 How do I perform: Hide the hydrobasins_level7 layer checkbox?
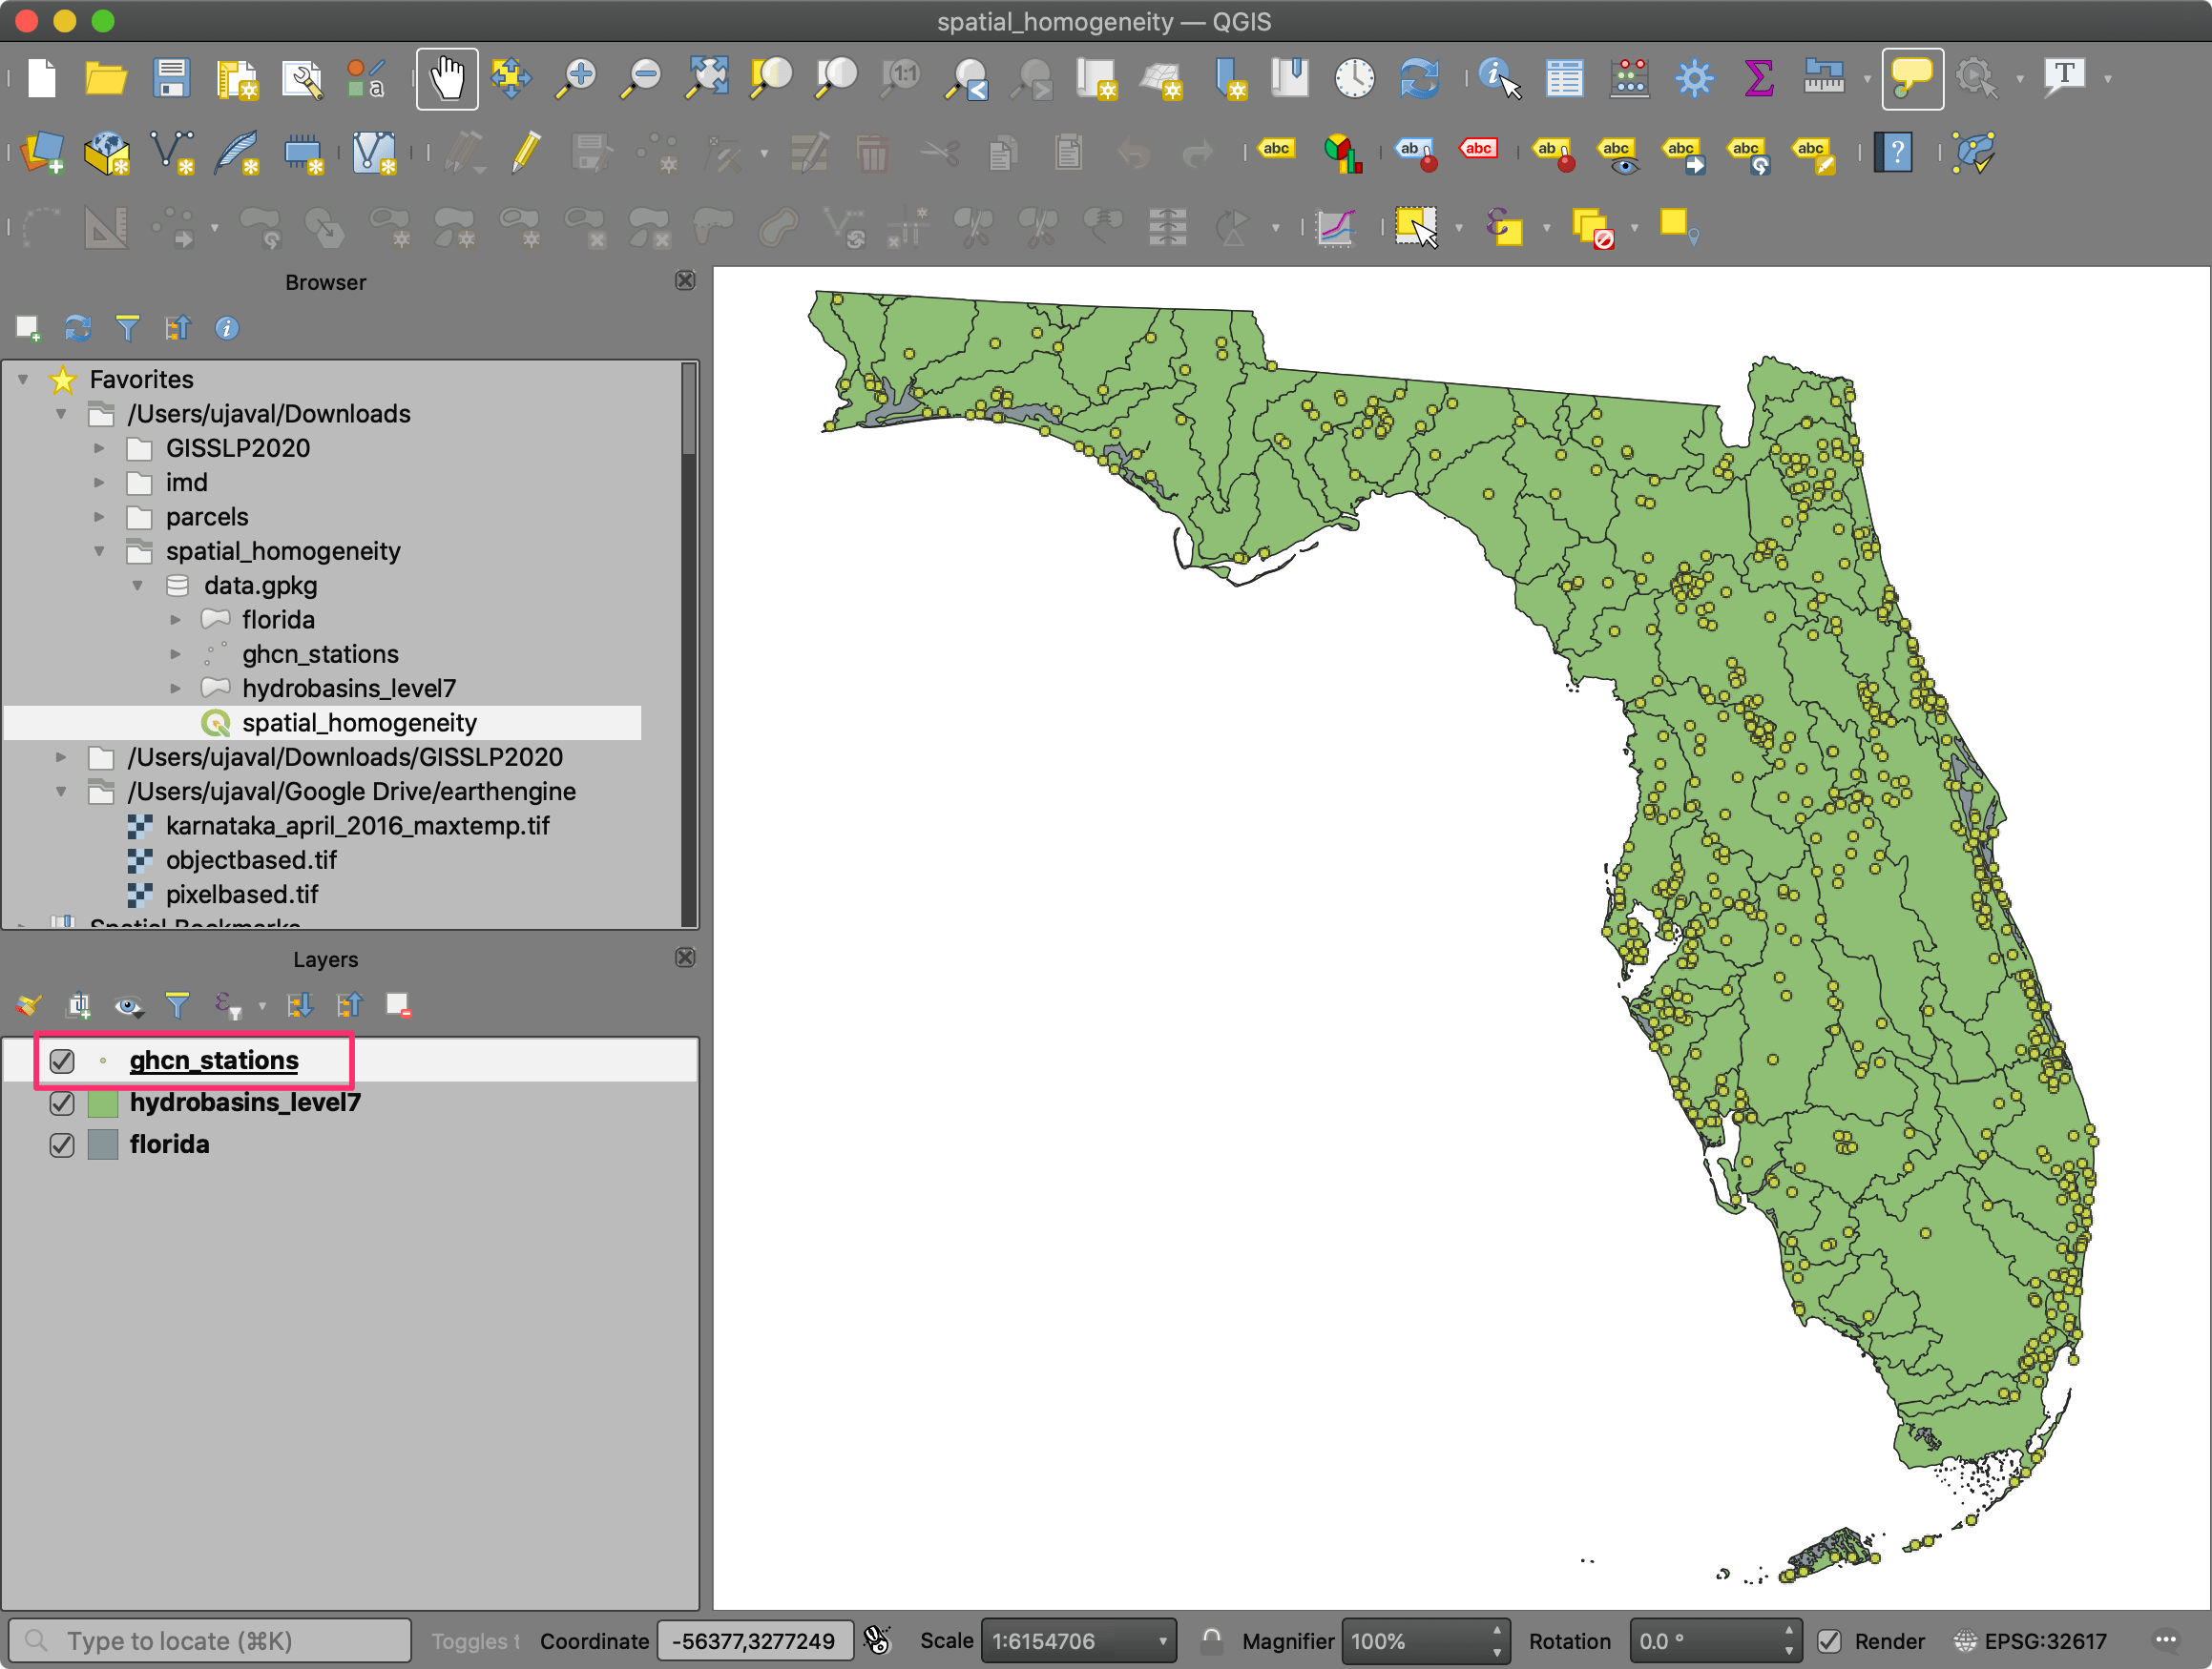click(62, 1103)
